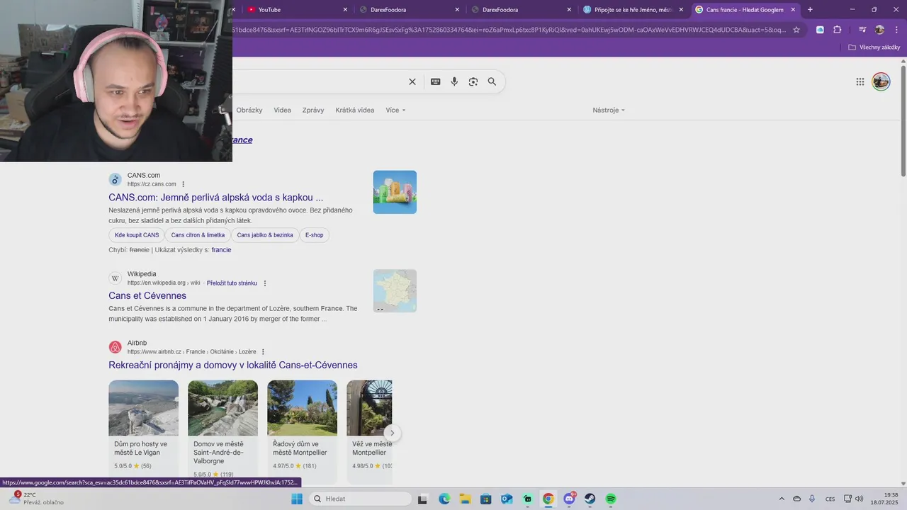Show results including francie link

tap(221, 250)
